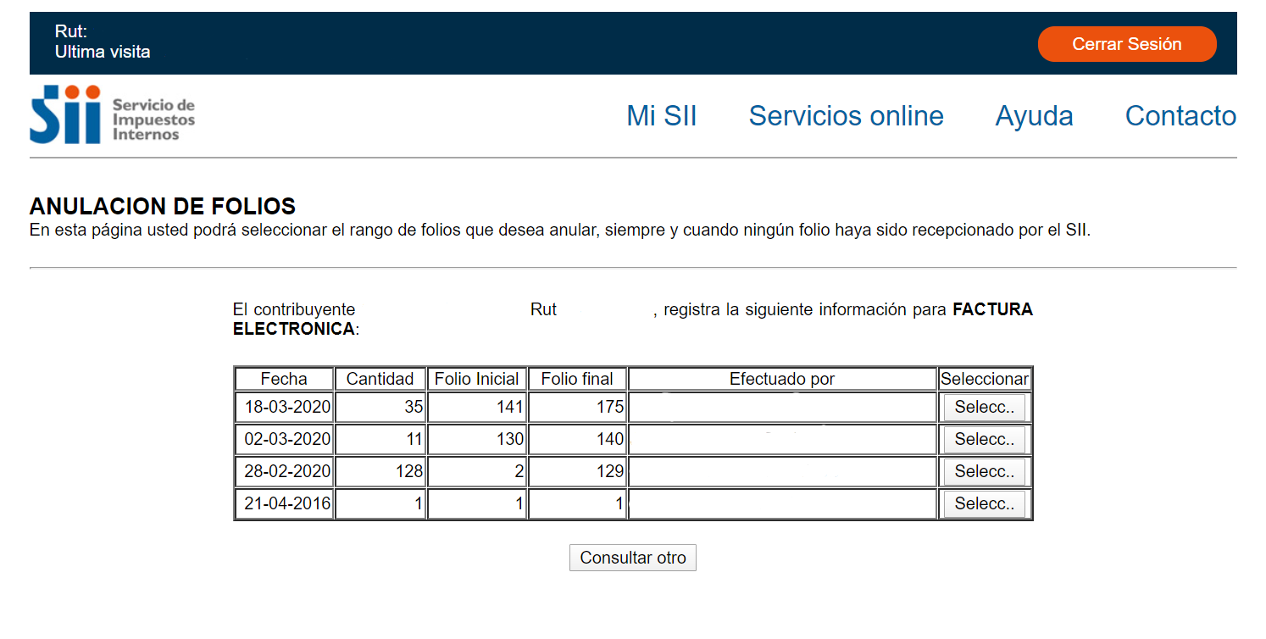Click the date cell 02-03-2020
The image size is (1266, 639).
(x=286, y=440)
